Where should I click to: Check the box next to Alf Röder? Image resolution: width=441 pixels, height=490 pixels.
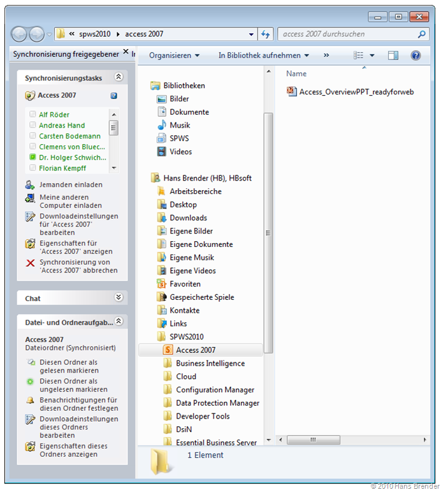coord(33,115)
